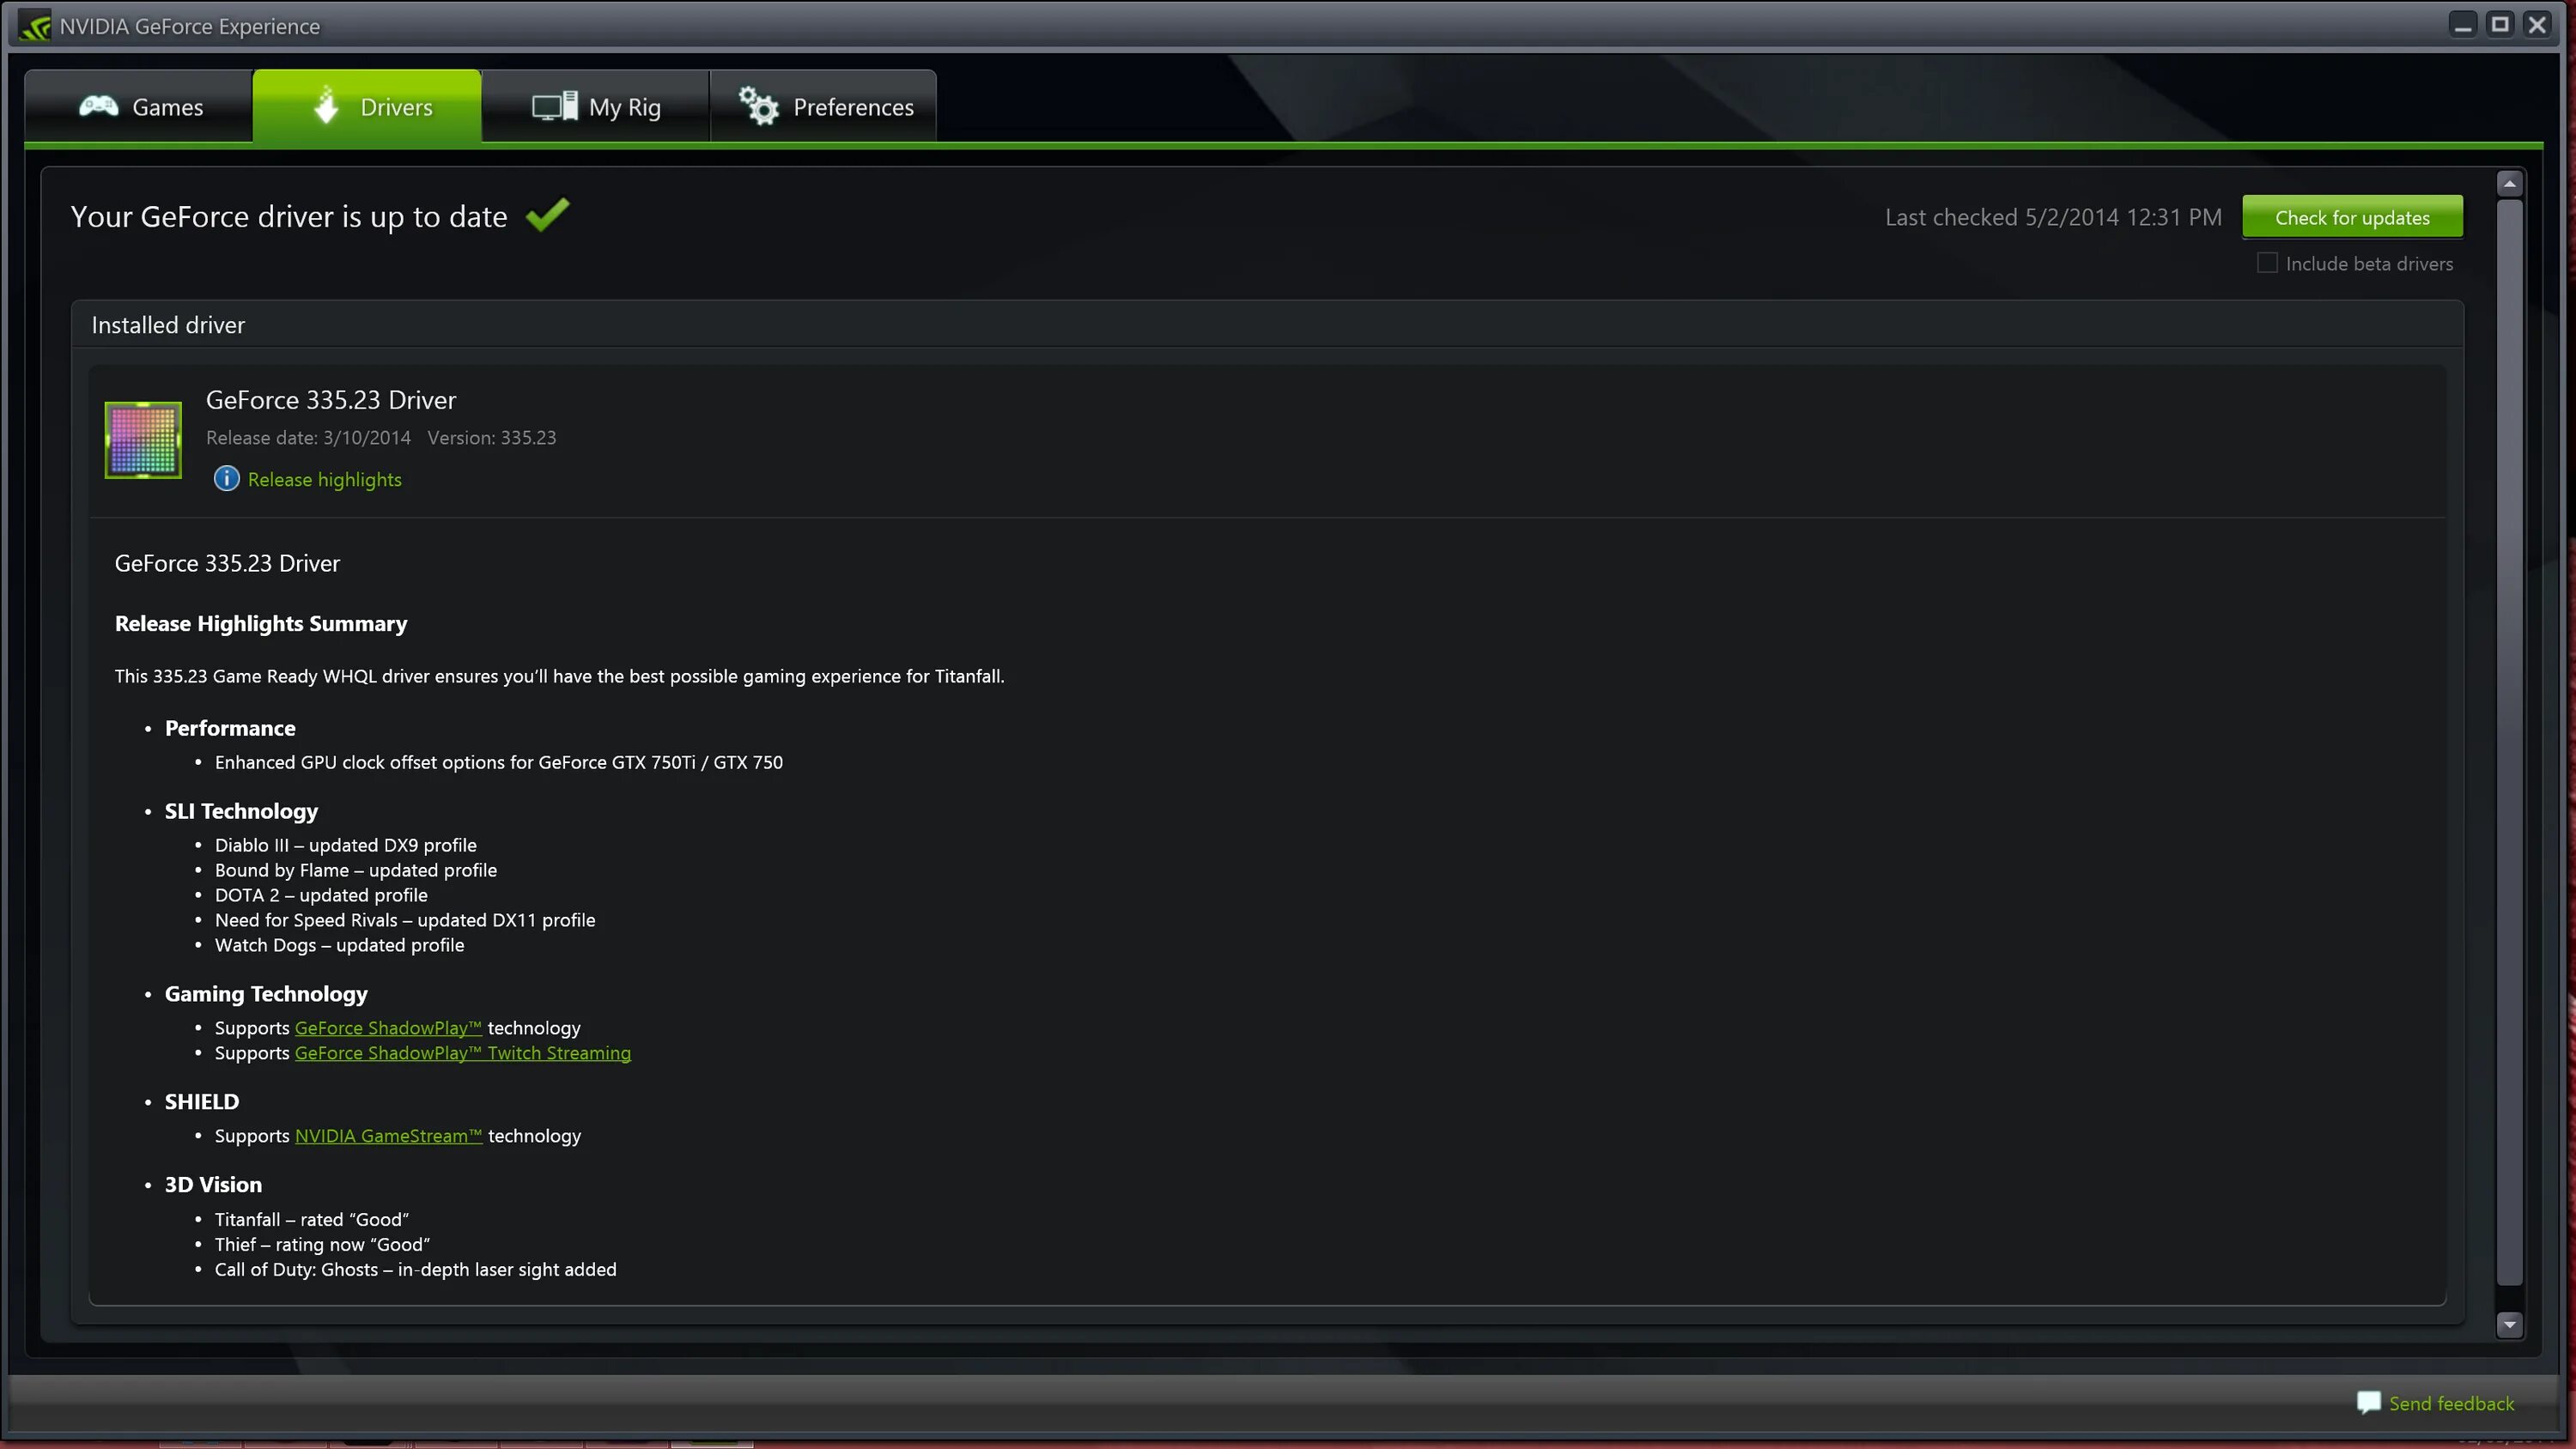2576x1449 pixels.
Task: Click the Games controller icon
Action: click(99, 106)
